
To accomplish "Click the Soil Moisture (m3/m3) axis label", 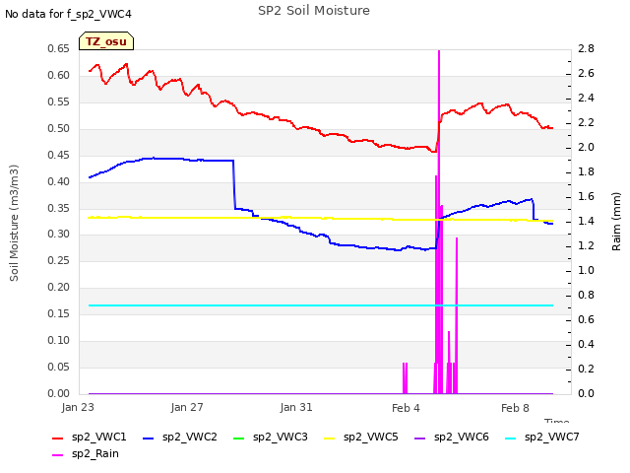I will pyautogui.click(x=14, y=223).
